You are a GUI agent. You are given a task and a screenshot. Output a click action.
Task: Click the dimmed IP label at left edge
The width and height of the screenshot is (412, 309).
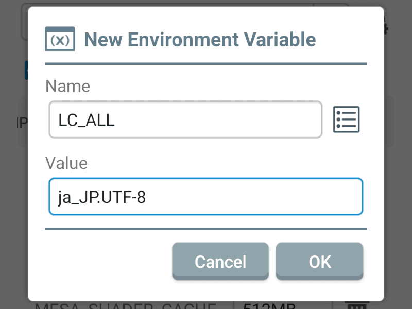tap(22, 123)
